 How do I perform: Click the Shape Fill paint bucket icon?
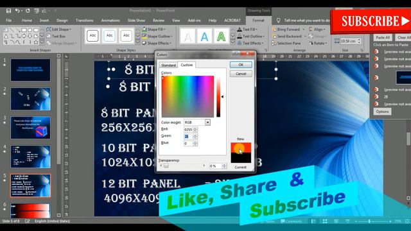click(x=144, y=30)
